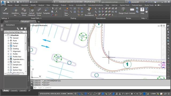Open the Template swept path tool
171x96 pixels.
pyautogui.click(x=46, y=11)
